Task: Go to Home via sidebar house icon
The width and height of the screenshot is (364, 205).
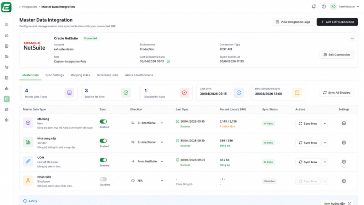Action: [x=6, y=36]
